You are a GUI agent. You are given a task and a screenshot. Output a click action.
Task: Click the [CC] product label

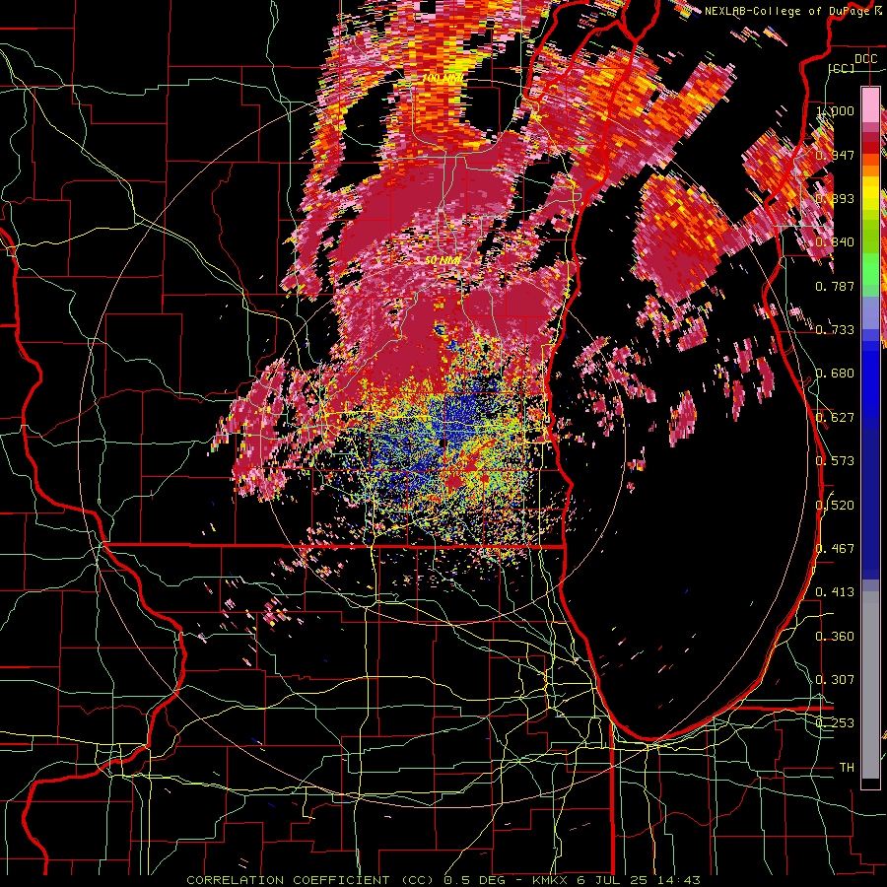[842, 68]
